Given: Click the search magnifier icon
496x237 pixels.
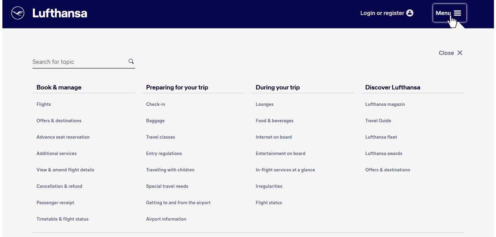Looking at the screenshot, I should click(x=131, y=61).
